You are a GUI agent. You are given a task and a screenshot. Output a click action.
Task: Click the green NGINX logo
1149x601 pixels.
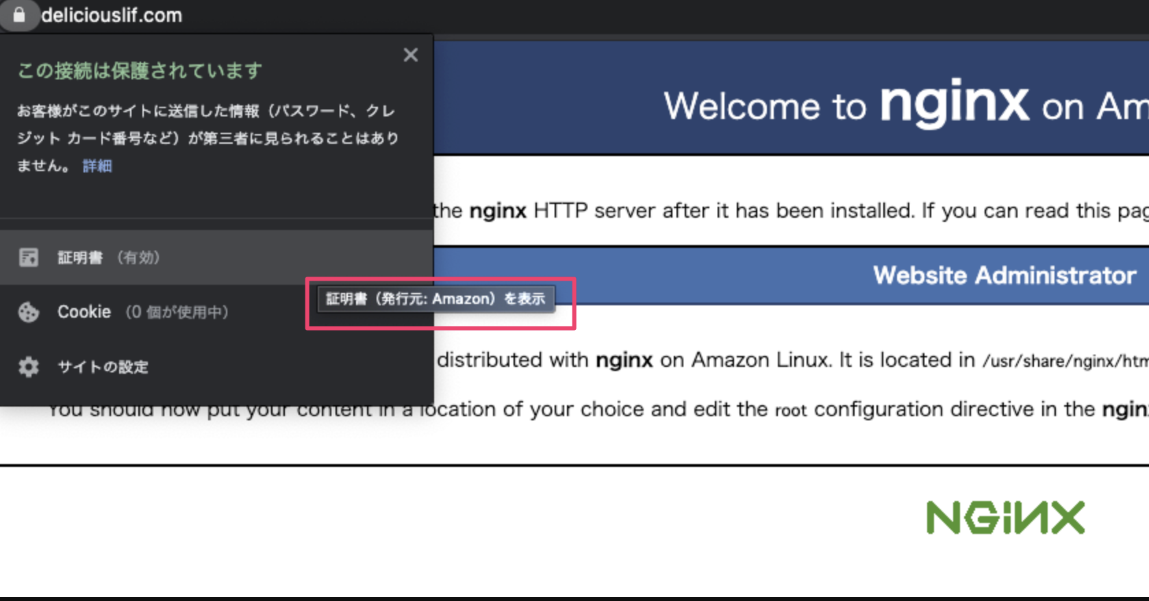click(1005, 517)
